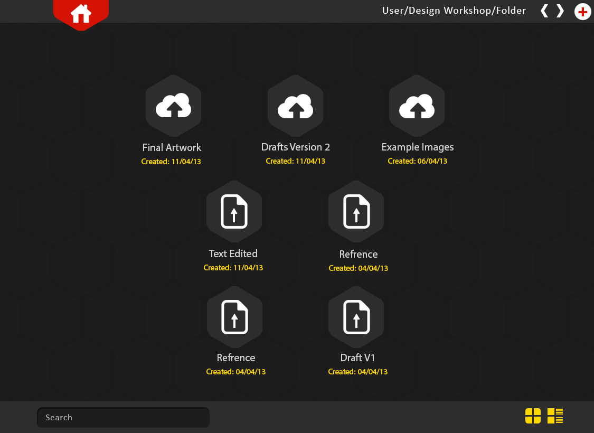
Task: Switch to list view
Action: click(555, 416)
